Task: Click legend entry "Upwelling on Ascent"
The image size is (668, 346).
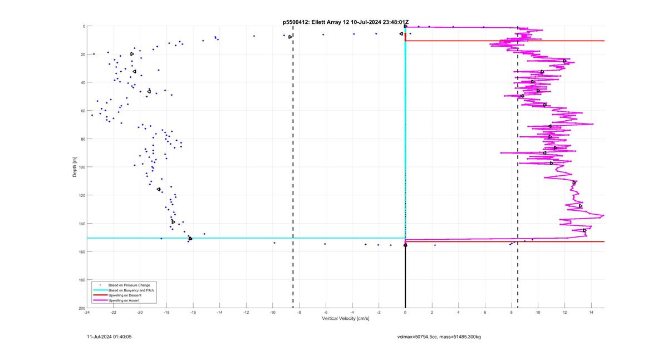Action: point(124,300)
